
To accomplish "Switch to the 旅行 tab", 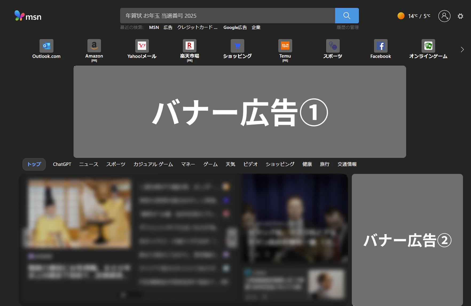I will point(325,164).
